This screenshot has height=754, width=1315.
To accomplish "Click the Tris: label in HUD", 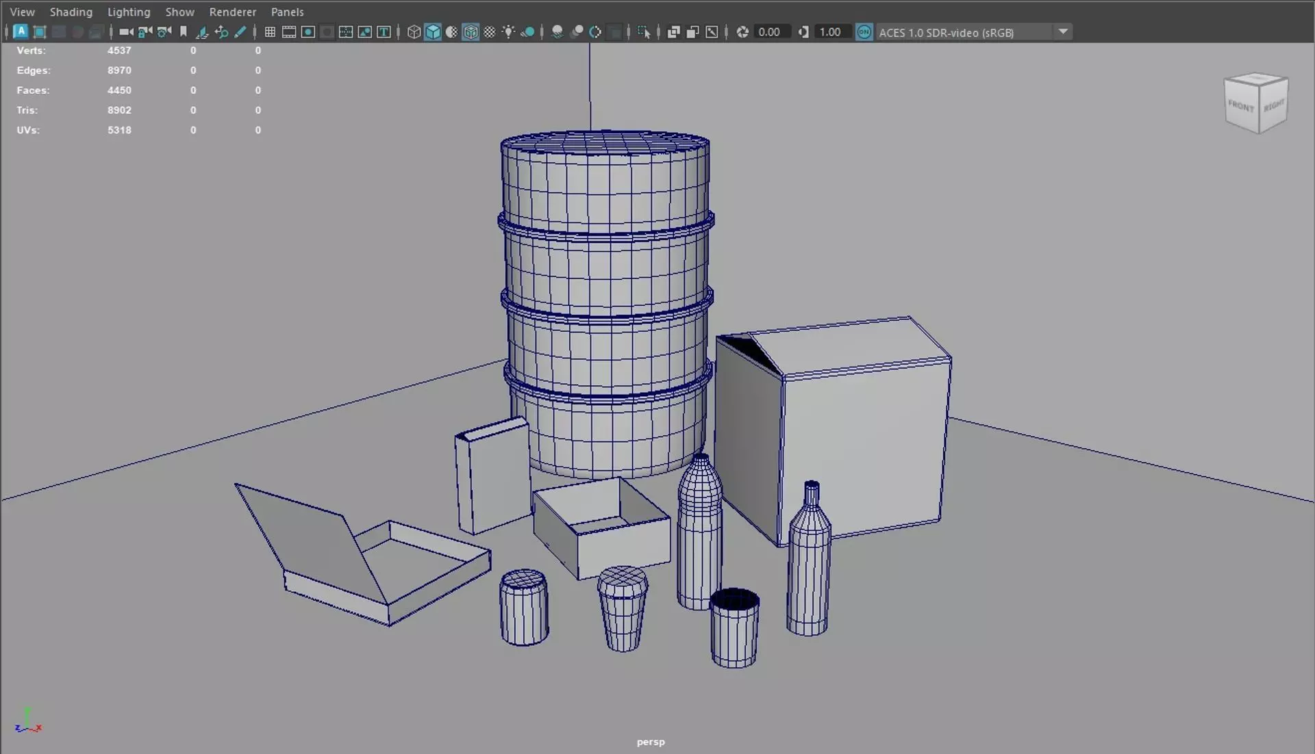I will (x=27, y=110).
